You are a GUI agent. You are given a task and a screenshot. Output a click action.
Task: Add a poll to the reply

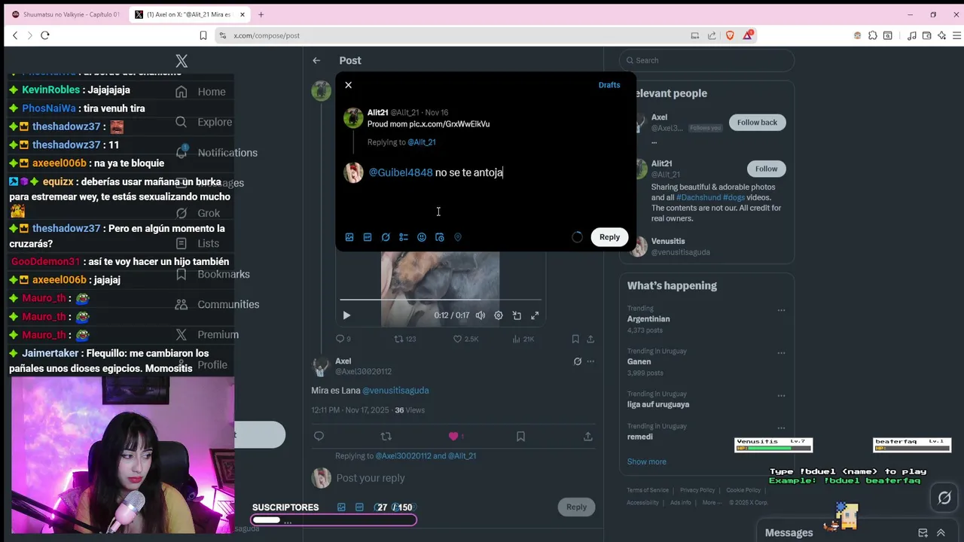point(404,237)
